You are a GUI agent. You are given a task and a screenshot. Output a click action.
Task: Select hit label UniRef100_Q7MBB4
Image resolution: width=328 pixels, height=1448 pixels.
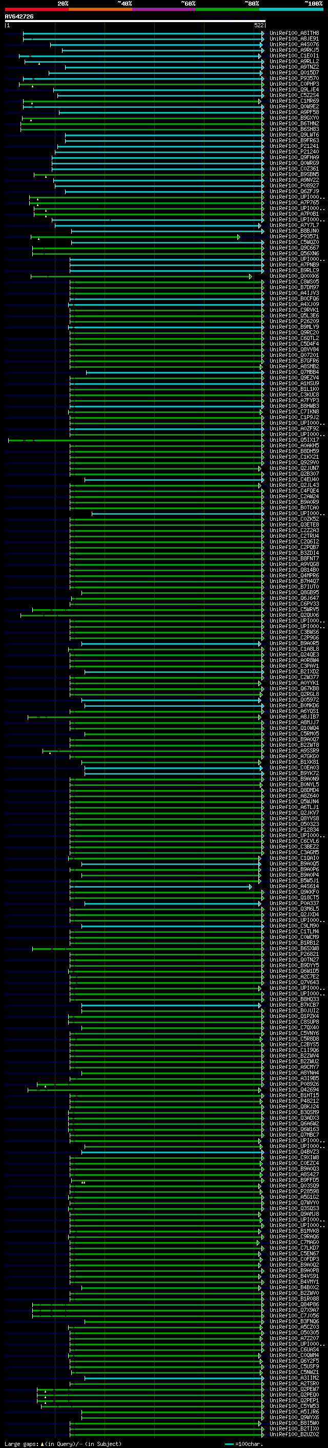tap(294, 372)
